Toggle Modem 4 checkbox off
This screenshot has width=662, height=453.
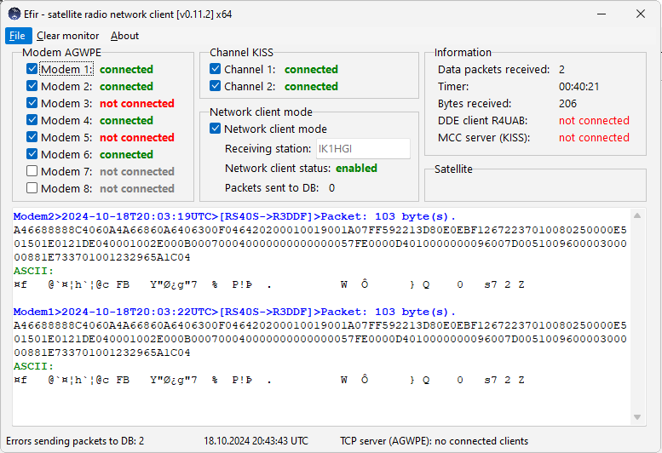point(32,121)
